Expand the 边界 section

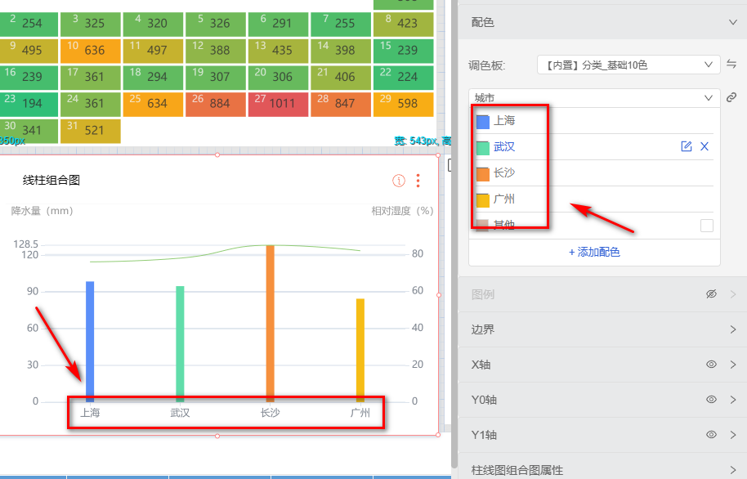point(732,329)
